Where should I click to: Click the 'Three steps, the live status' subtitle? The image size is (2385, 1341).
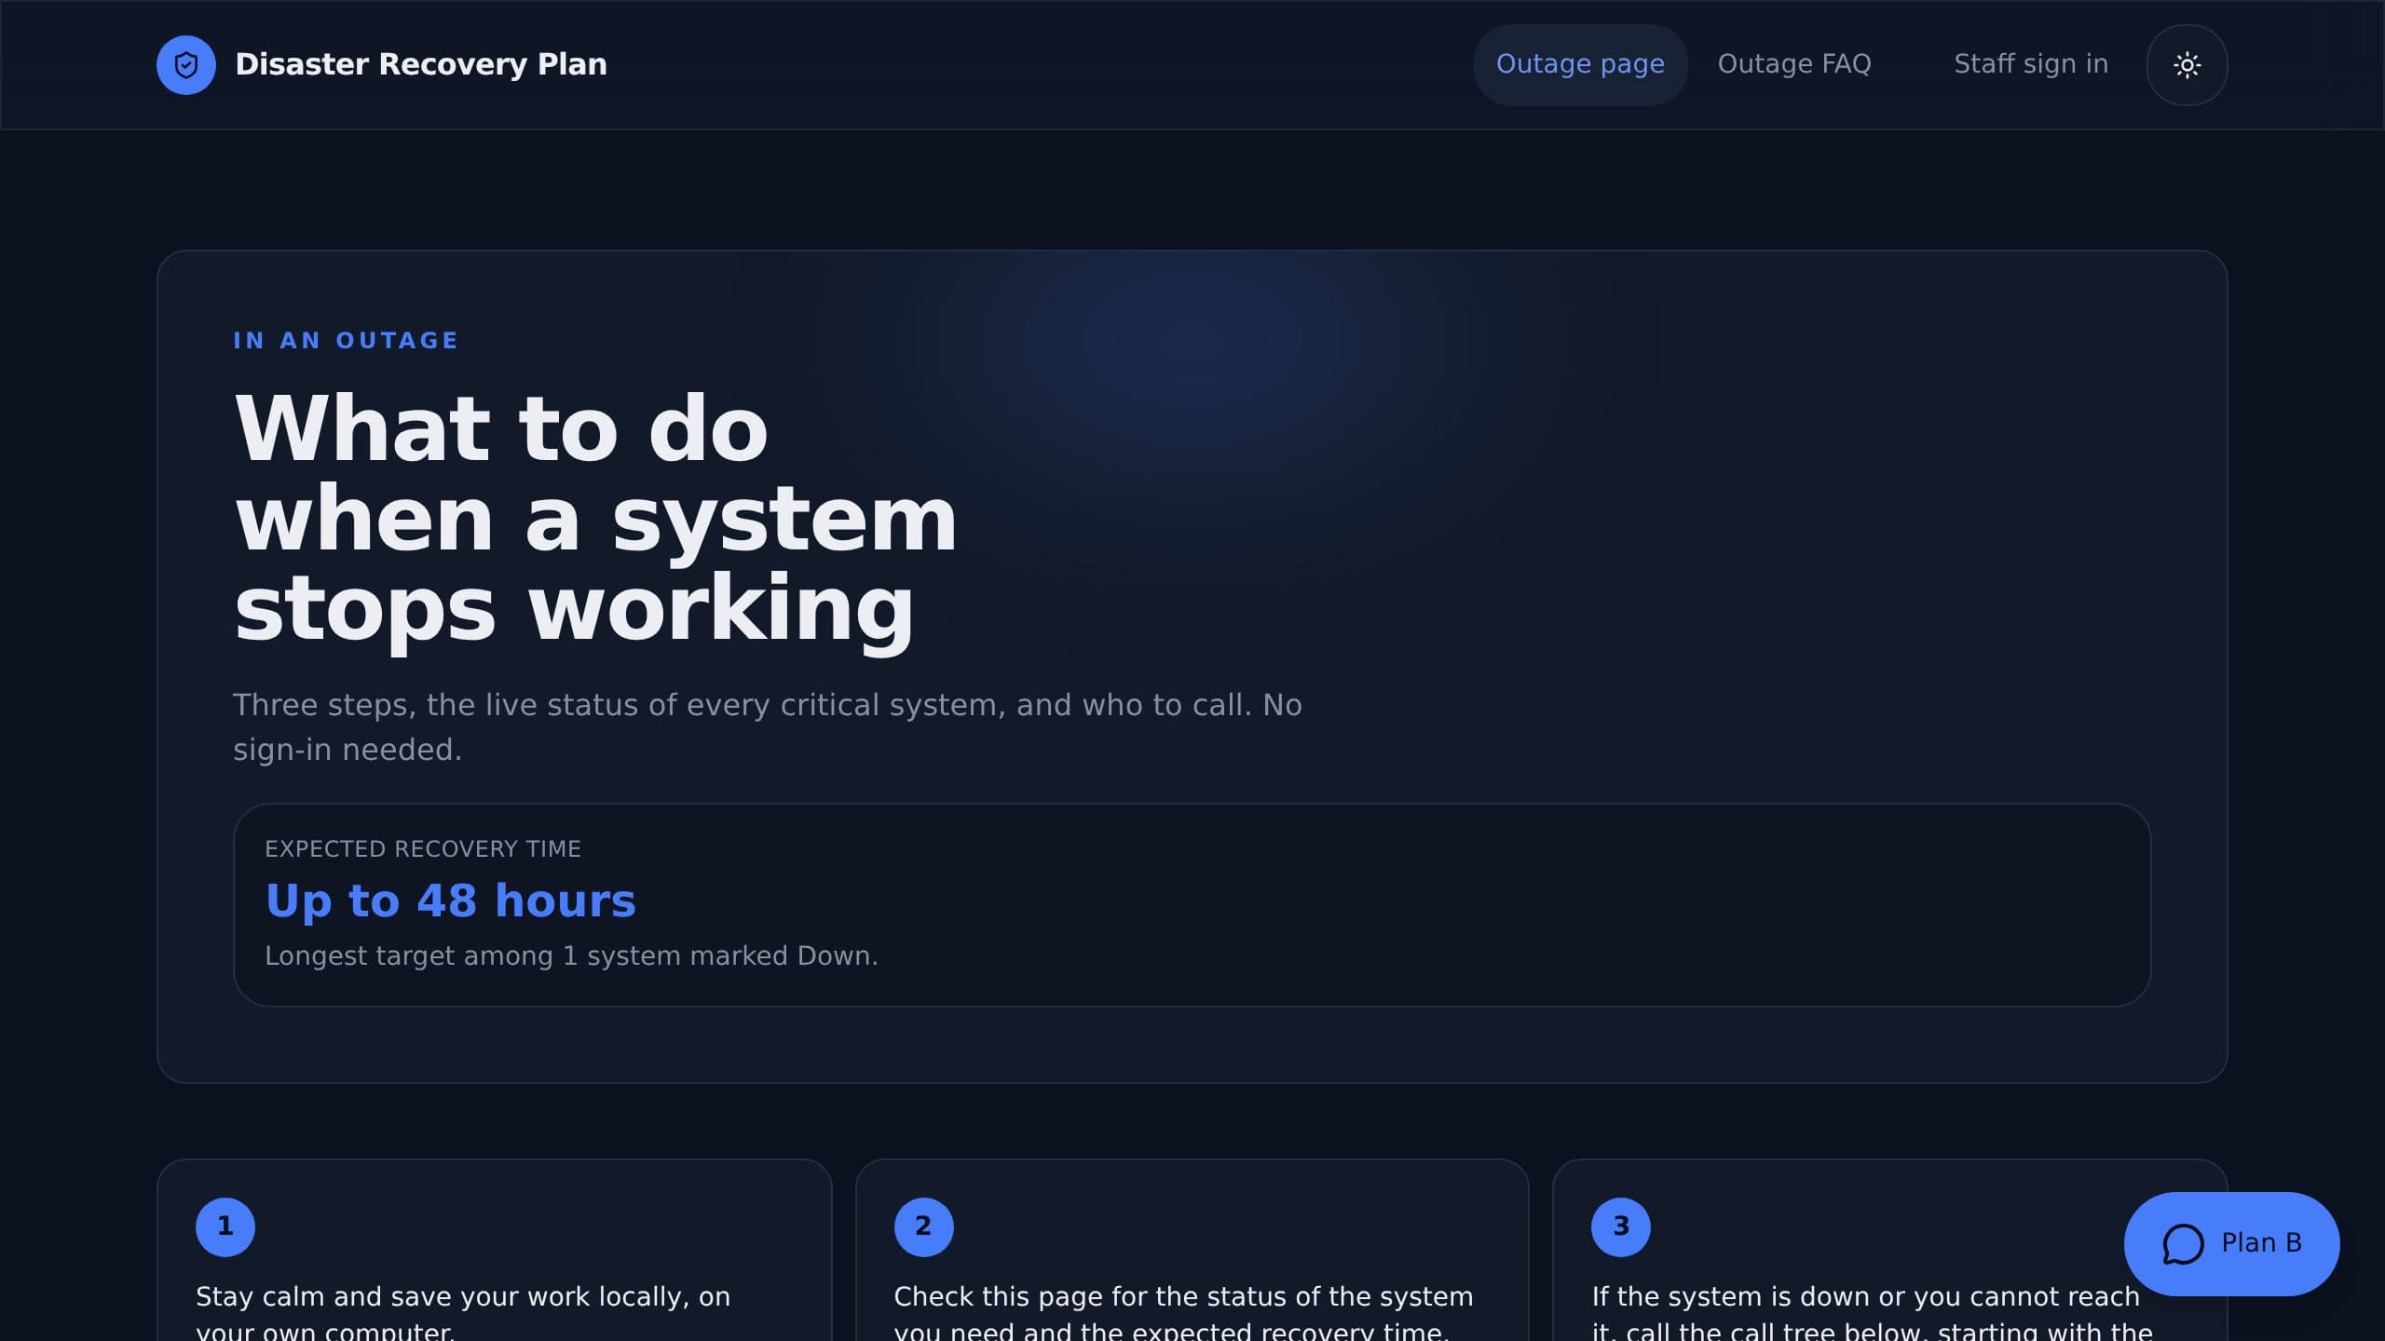click(768, 727)
